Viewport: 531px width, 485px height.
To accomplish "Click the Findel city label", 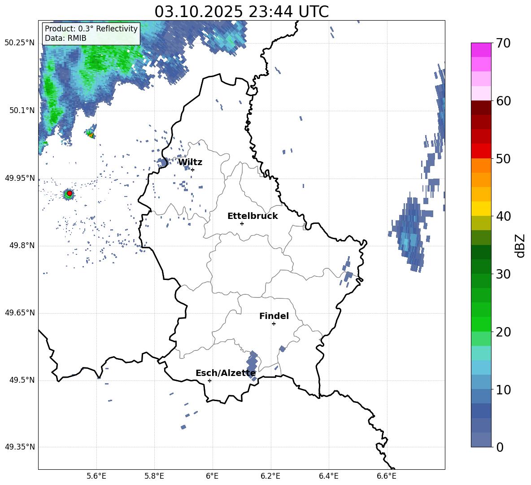I will [274, 316].
